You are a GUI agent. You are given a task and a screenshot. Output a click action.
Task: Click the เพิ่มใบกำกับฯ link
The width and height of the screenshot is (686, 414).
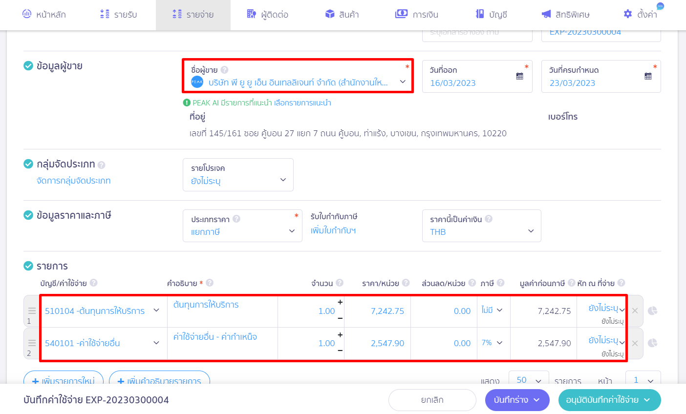(333, 230)
